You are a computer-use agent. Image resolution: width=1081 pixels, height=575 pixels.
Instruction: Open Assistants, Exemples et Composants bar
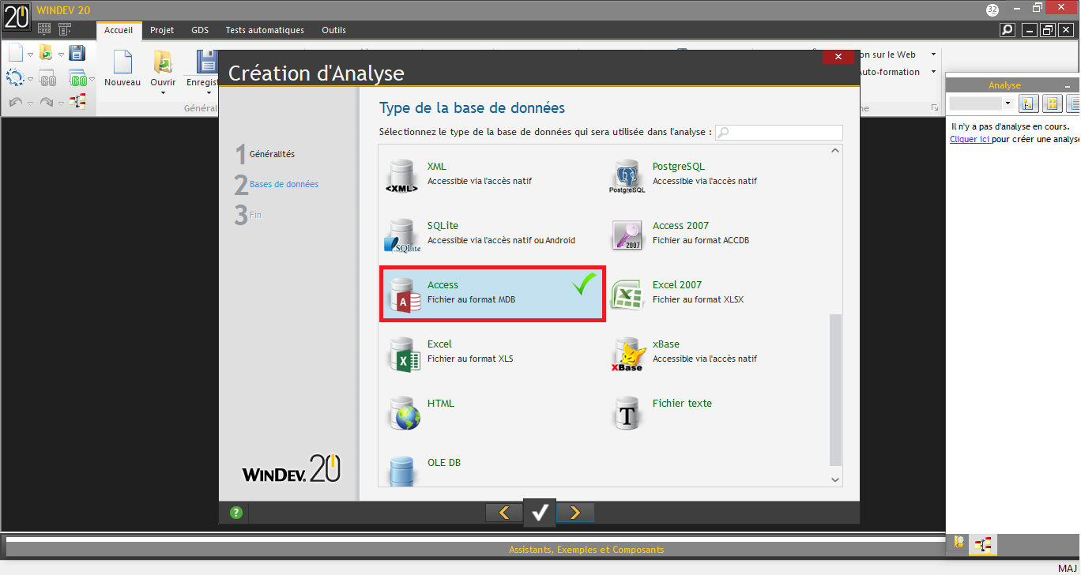pyautogui.click(x=586, y=550)
